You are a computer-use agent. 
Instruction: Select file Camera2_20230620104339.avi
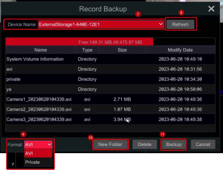(x=39, y=109)
